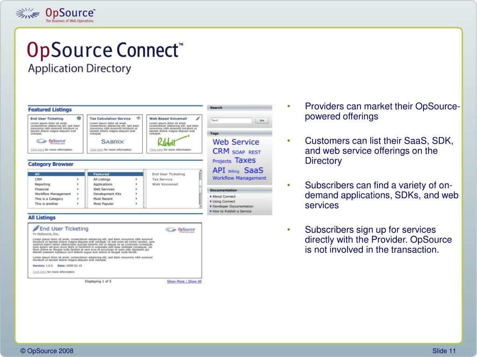Screen dimensions: 477x357
Task: Click here link on End User Ticketing card
Action: click(x=37, y=150)
